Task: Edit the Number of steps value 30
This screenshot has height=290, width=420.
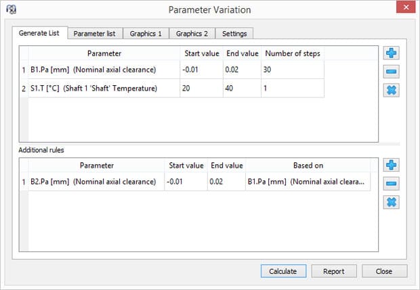Action: (x=293, y=70)
